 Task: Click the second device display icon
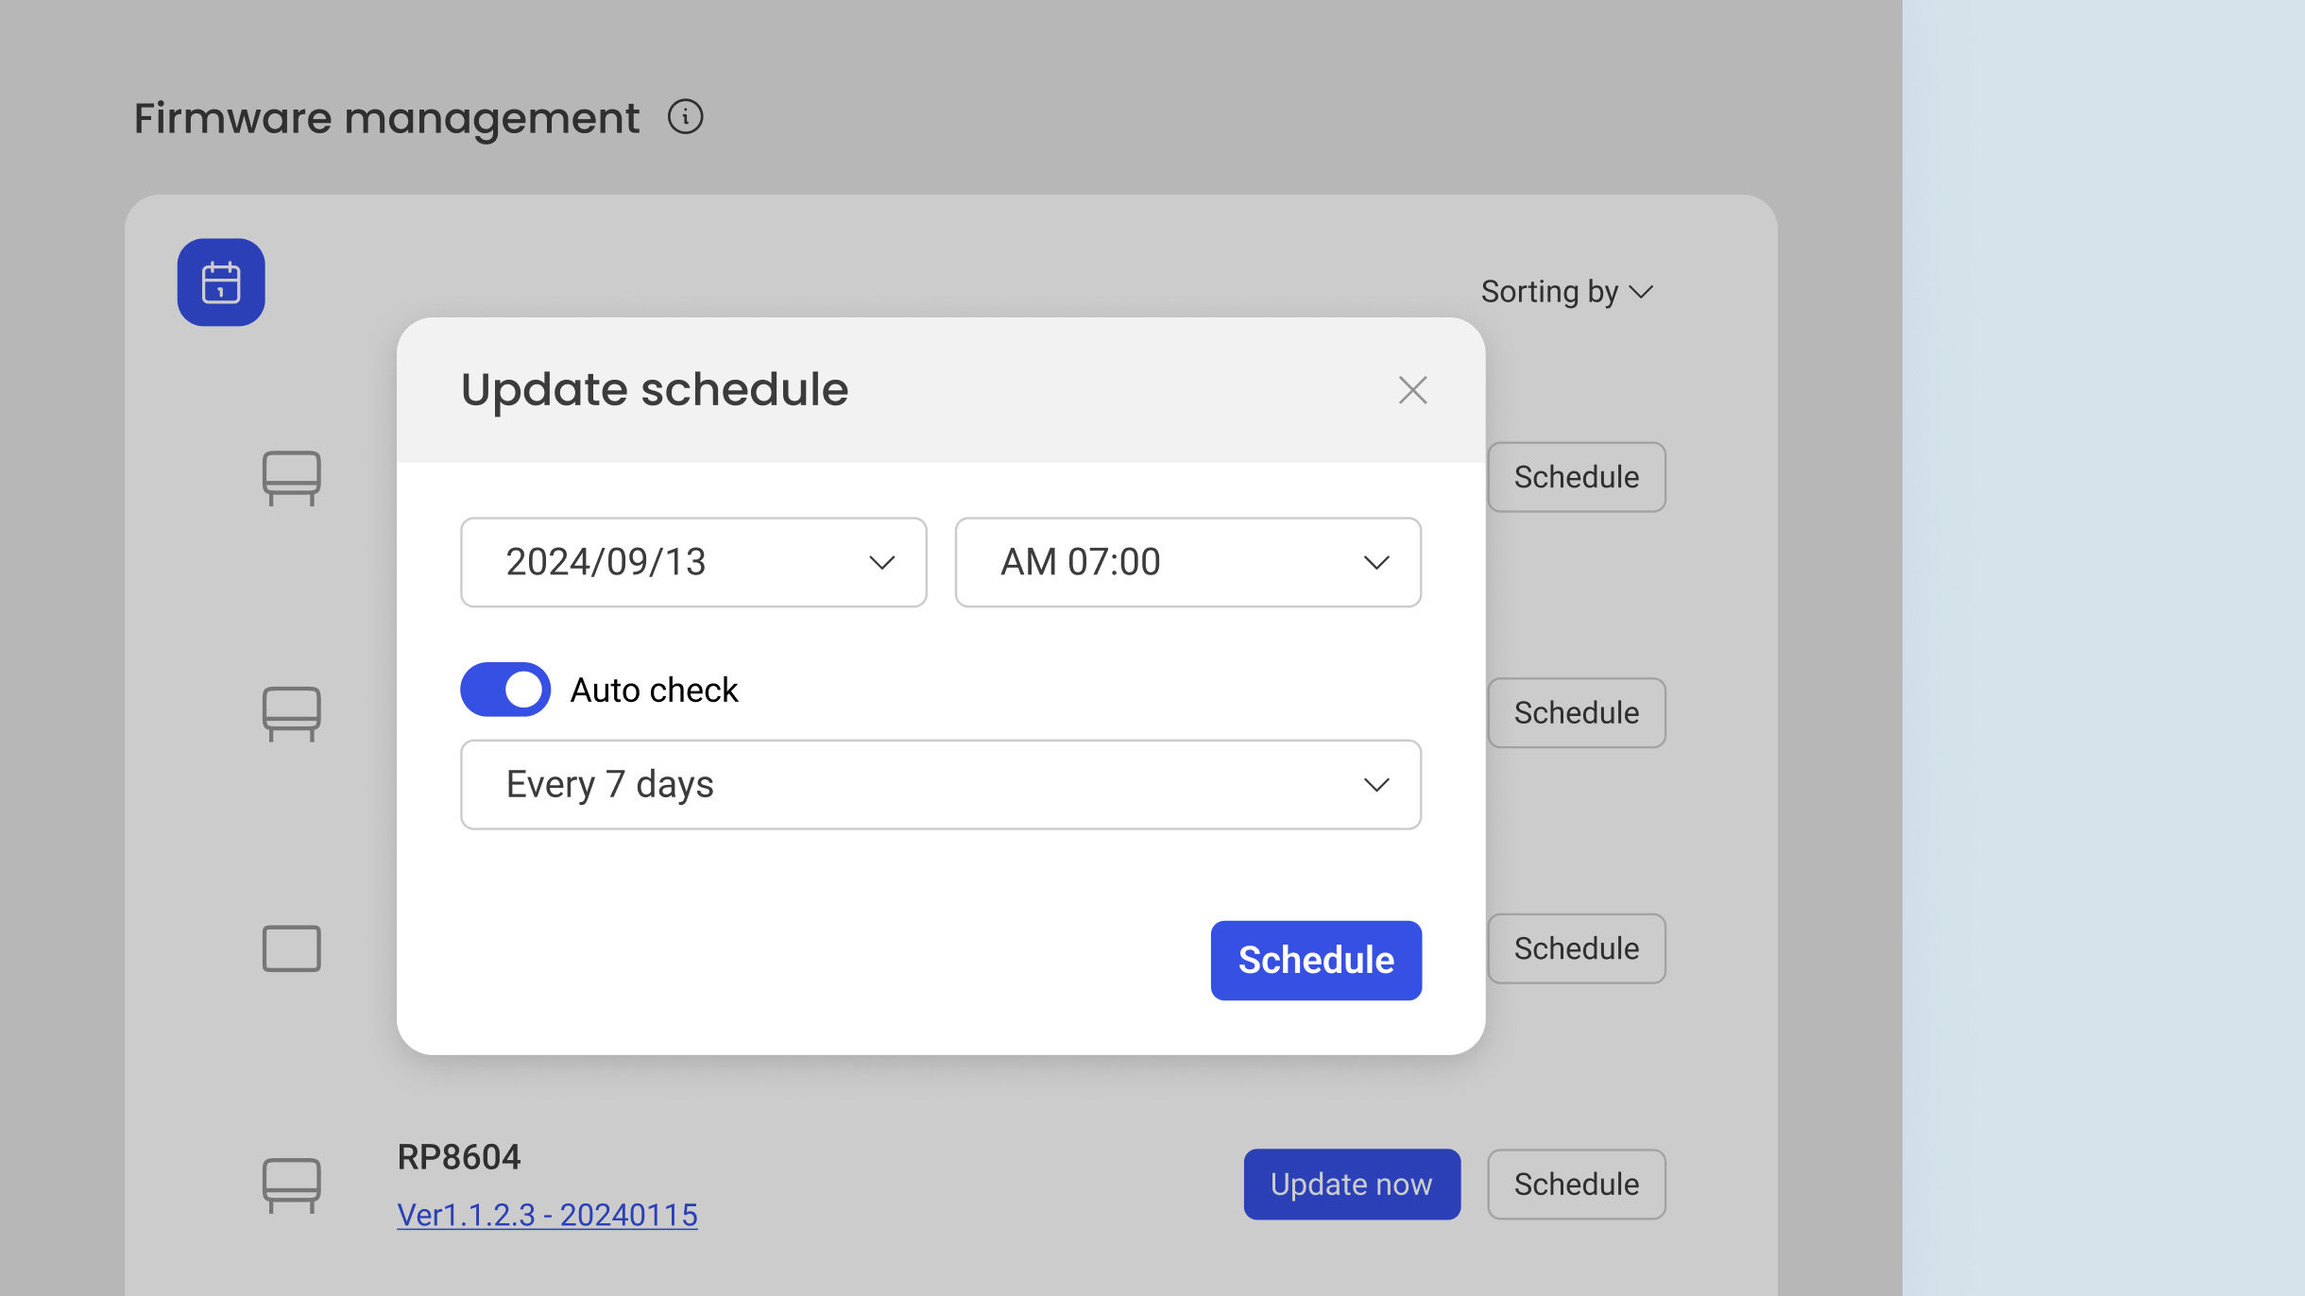[291, 712]
